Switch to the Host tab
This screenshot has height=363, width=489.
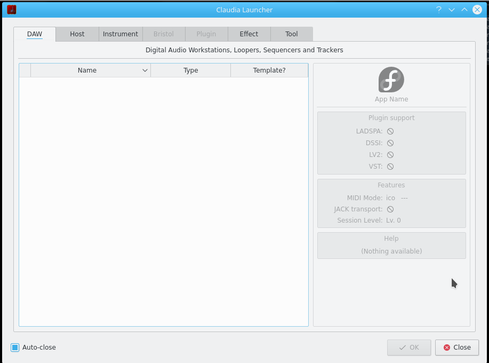tap(77, 34)
